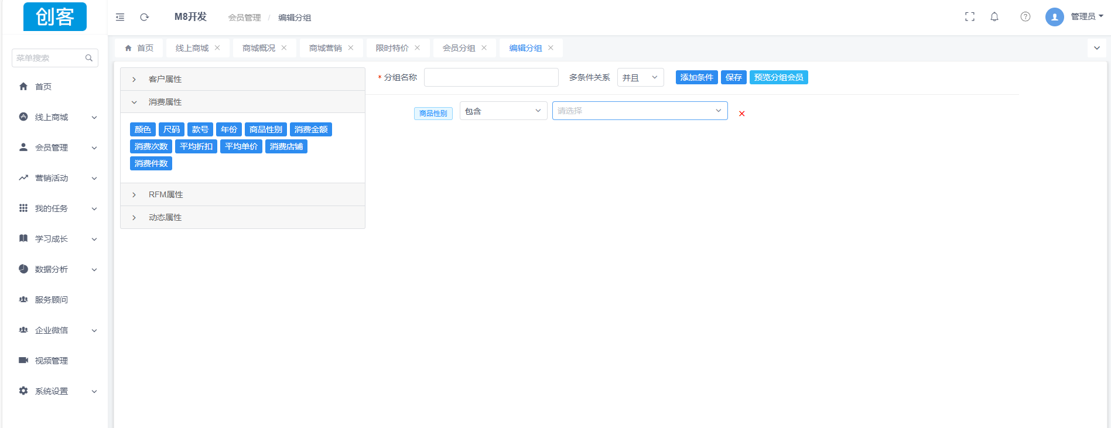This screenshot has height=428, width=1111.
Task: Open 管理员 account dropdown
Action: (x=1087, y=16)
